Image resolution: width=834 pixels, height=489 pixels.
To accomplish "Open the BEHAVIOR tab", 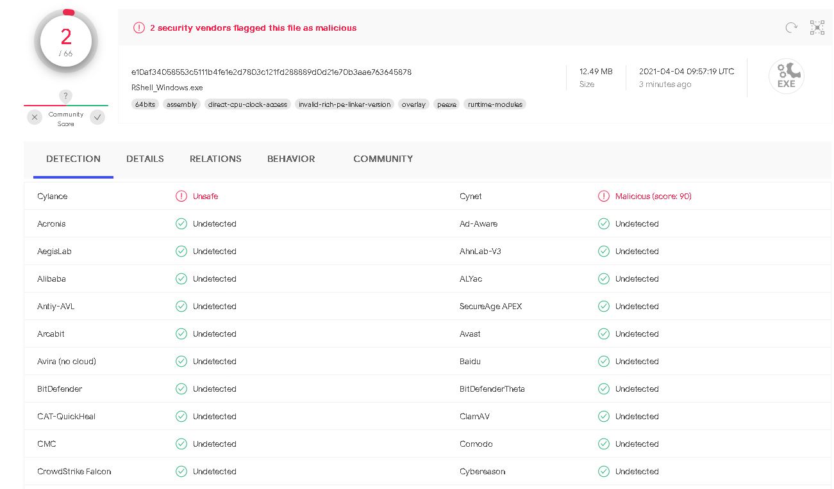I will click(x=291, y=159).
